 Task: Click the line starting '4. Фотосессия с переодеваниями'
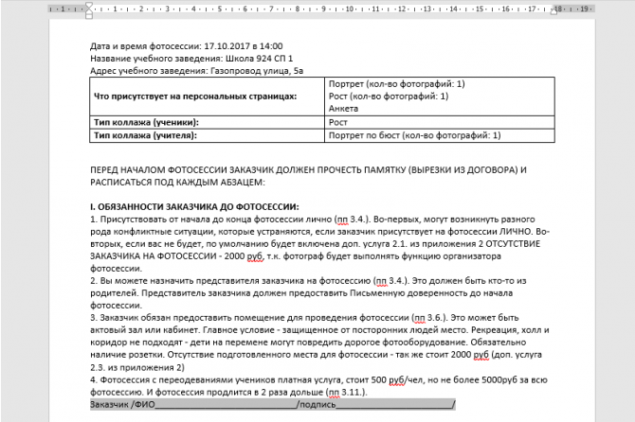click(318, 380)
